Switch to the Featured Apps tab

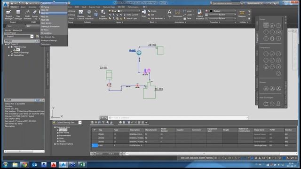tap(109, 7)
